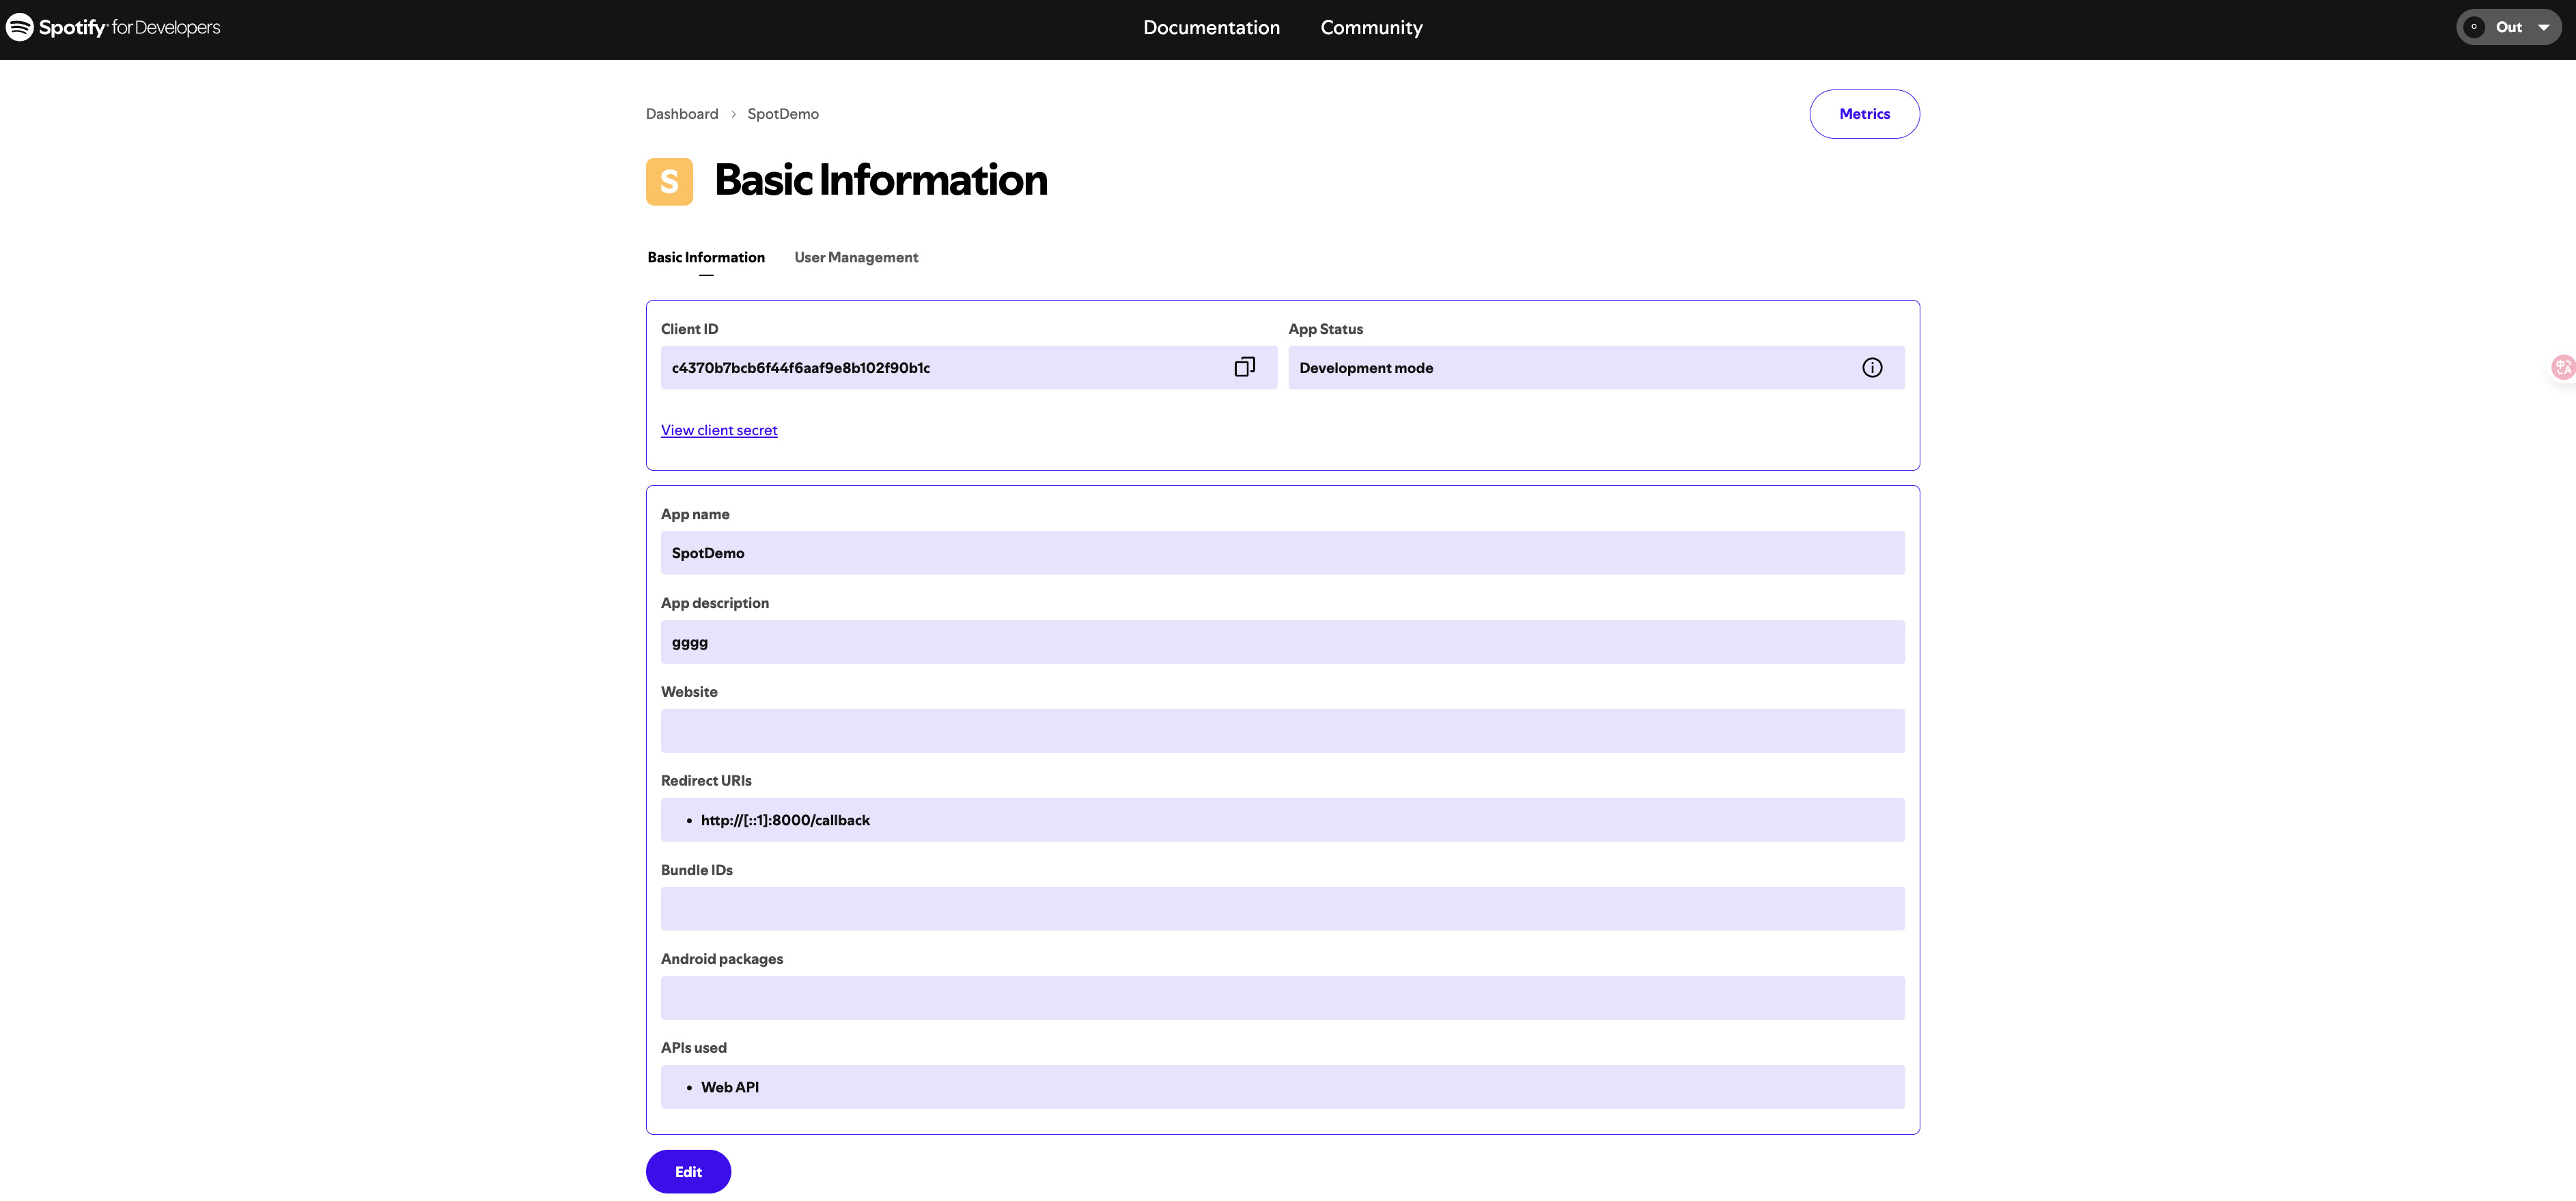Click the empty Android packages field
Viewport: 2576px width, 1201px height.
[x=1282, y=997]
